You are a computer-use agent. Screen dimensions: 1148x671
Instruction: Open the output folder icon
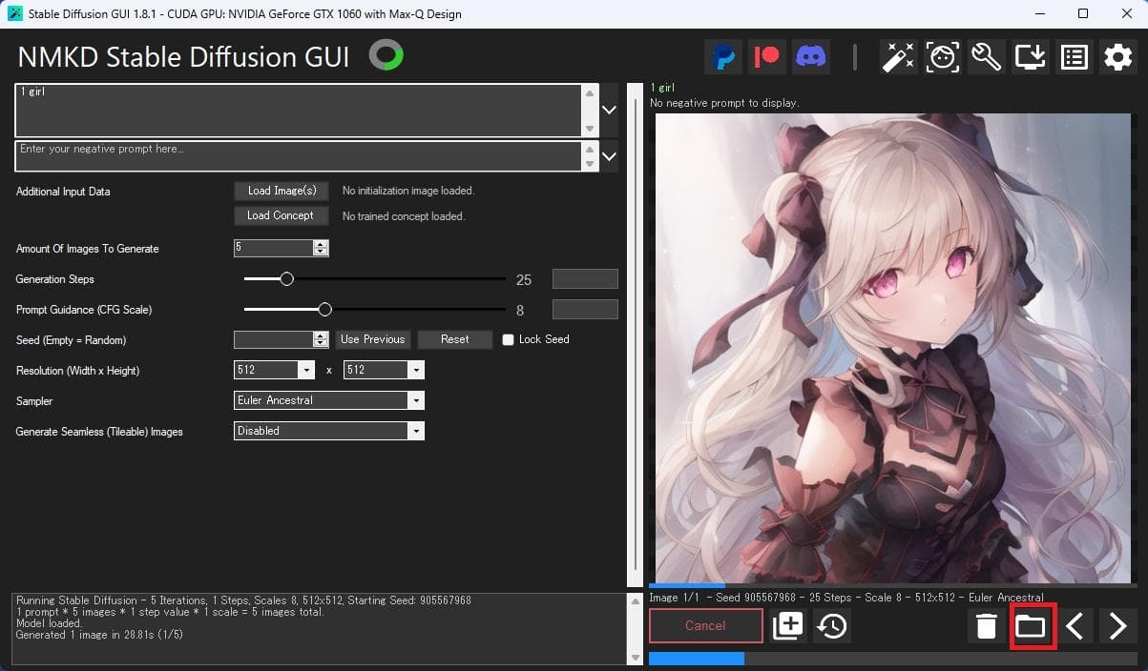click(x=1031, y=626)
